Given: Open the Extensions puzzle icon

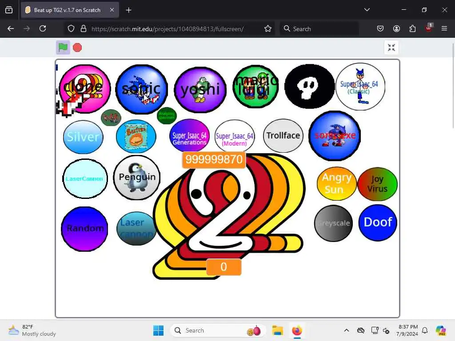Looking at the screenshot, I should tap(412, 28).
